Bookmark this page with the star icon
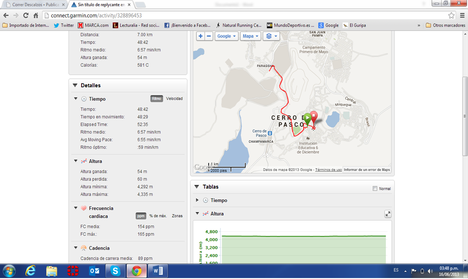Viewport: 468px width, 279px height. click(451, 15)
